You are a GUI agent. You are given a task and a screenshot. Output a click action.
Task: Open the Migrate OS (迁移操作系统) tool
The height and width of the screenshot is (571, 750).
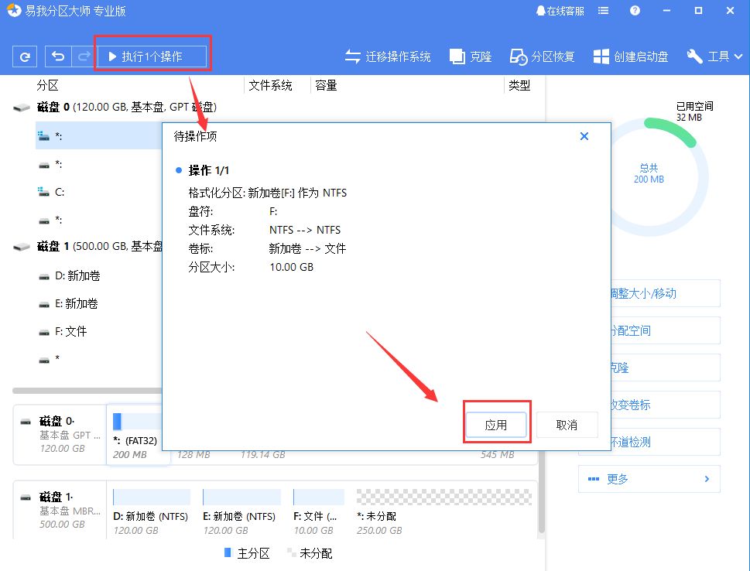pyautogui.click(x=388, y=56)
